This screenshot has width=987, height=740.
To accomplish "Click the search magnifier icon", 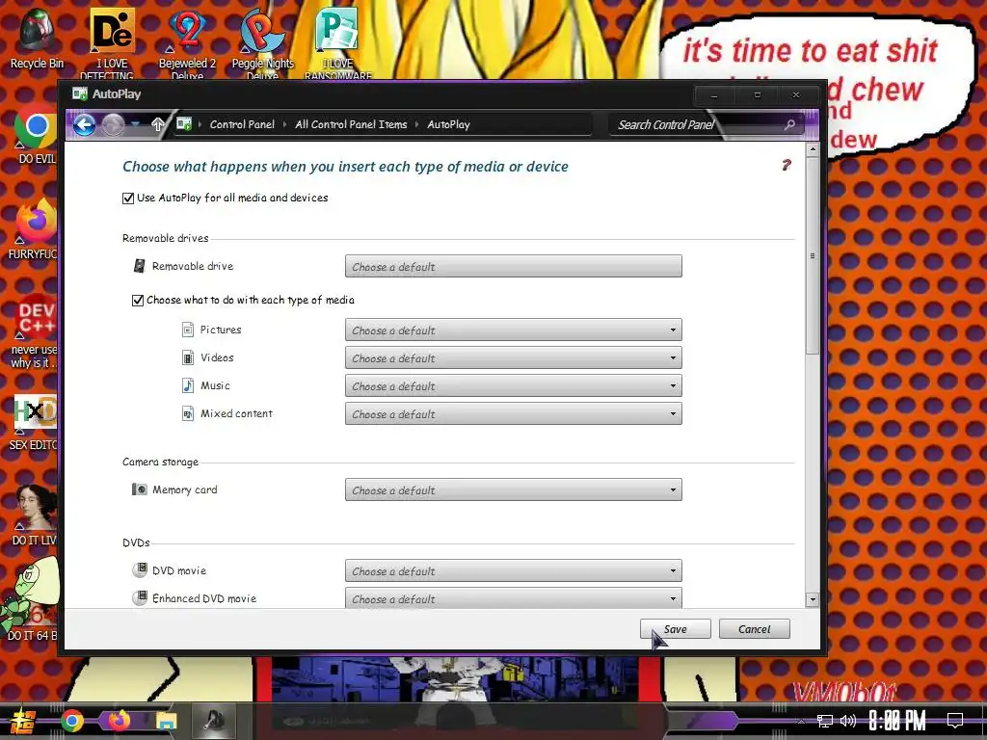I will [789, 124].
